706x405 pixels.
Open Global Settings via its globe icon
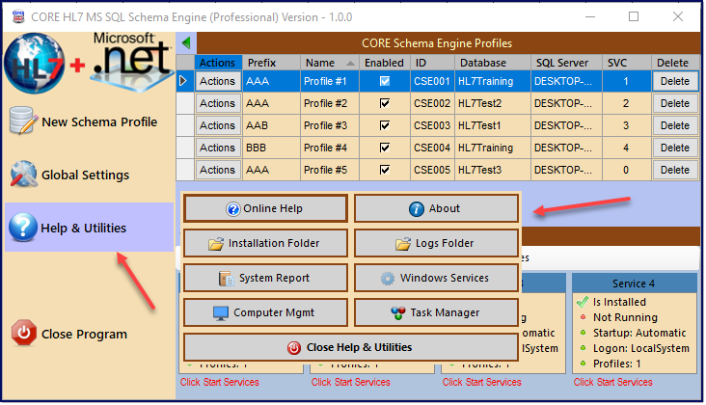(x=23, y=175)
